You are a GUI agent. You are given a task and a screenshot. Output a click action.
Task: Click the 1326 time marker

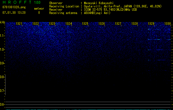[101, 24]
